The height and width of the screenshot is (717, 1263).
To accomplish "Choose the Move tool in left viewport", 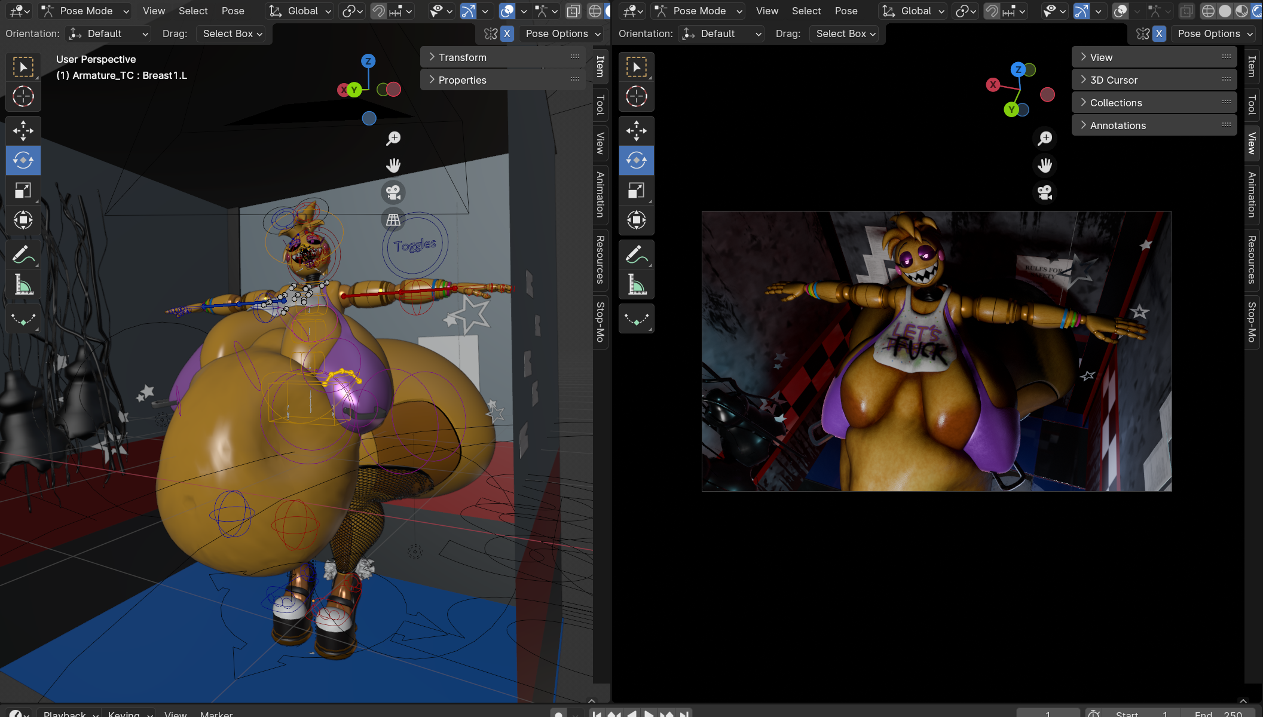I will [23, 131].
